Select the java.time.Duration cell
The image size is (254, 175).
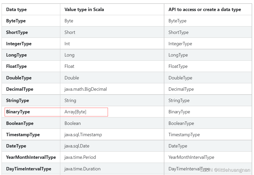(82, 169)
